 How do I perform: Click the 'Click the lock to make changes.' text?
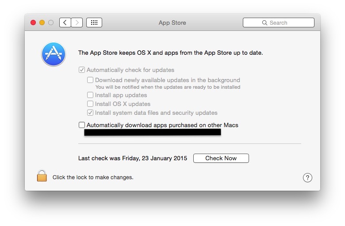click(93, 177)
